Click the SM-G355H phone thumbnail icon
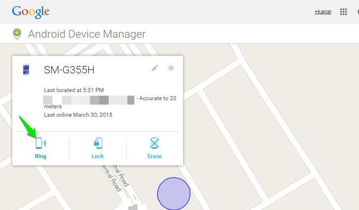The height and width of the screenshot is (210, 359). pos(26,70)
